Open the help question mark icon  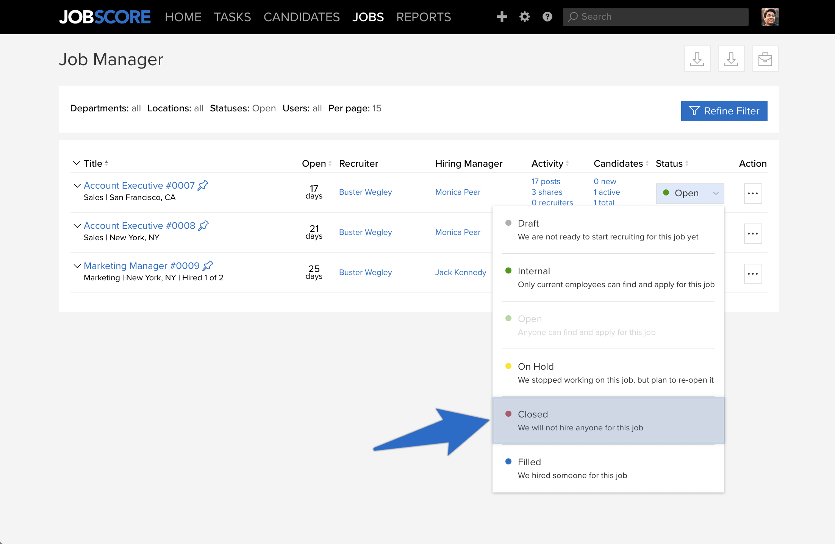pos(547,17)
